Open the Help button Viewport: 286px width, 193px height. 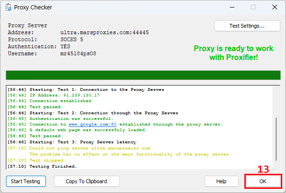tap(221, 181)
